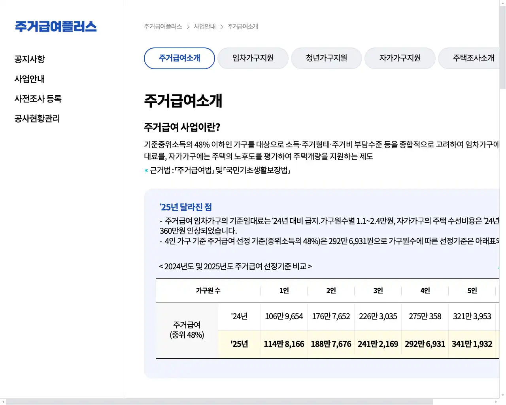This screenshot has width=506, height=405.
Task: Switch to the 자가가구지원 tab
Action: coord(400,58)
